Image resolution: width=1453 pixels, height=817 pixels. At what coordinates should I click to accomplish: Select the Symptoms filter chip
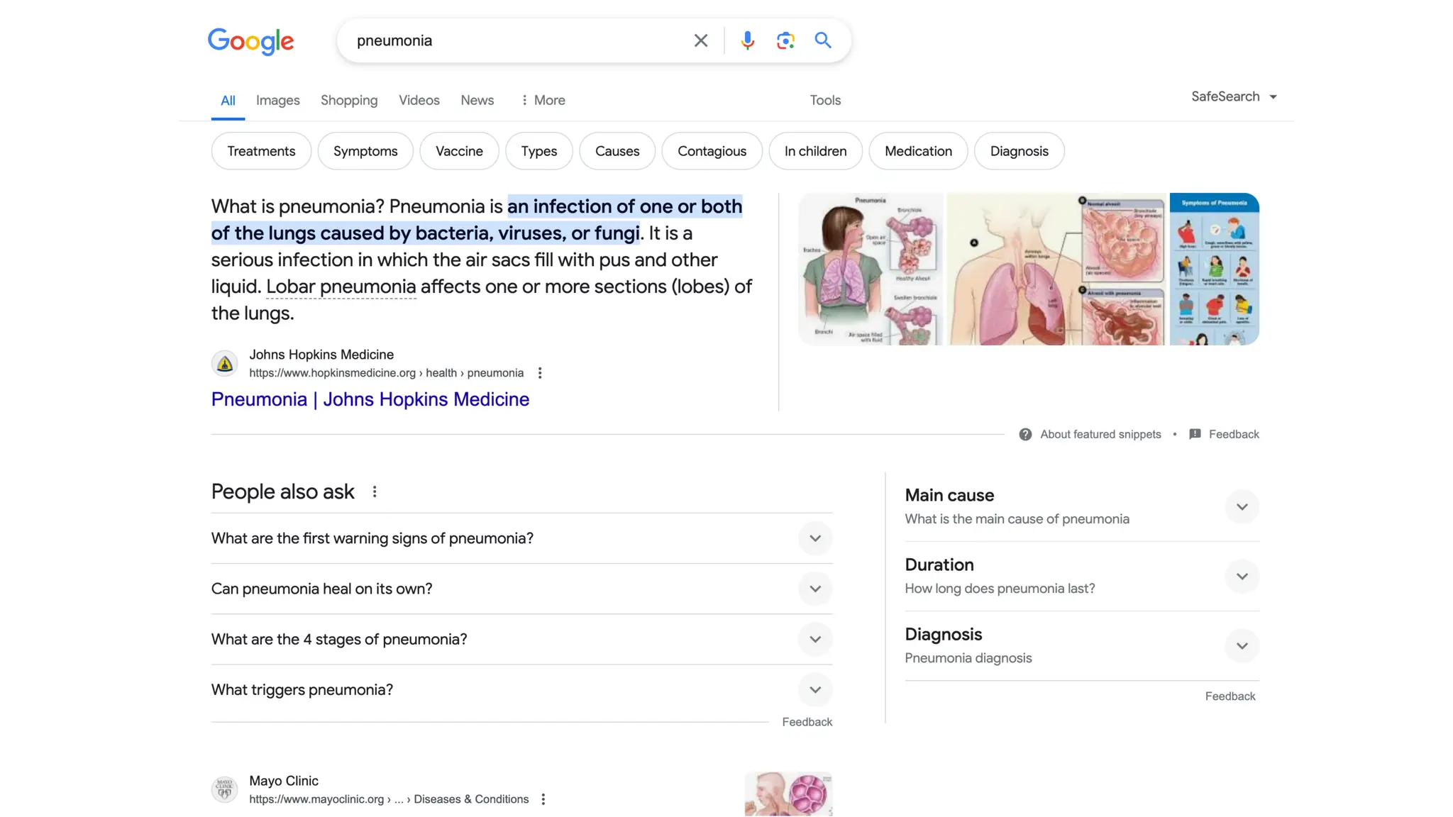365,151
